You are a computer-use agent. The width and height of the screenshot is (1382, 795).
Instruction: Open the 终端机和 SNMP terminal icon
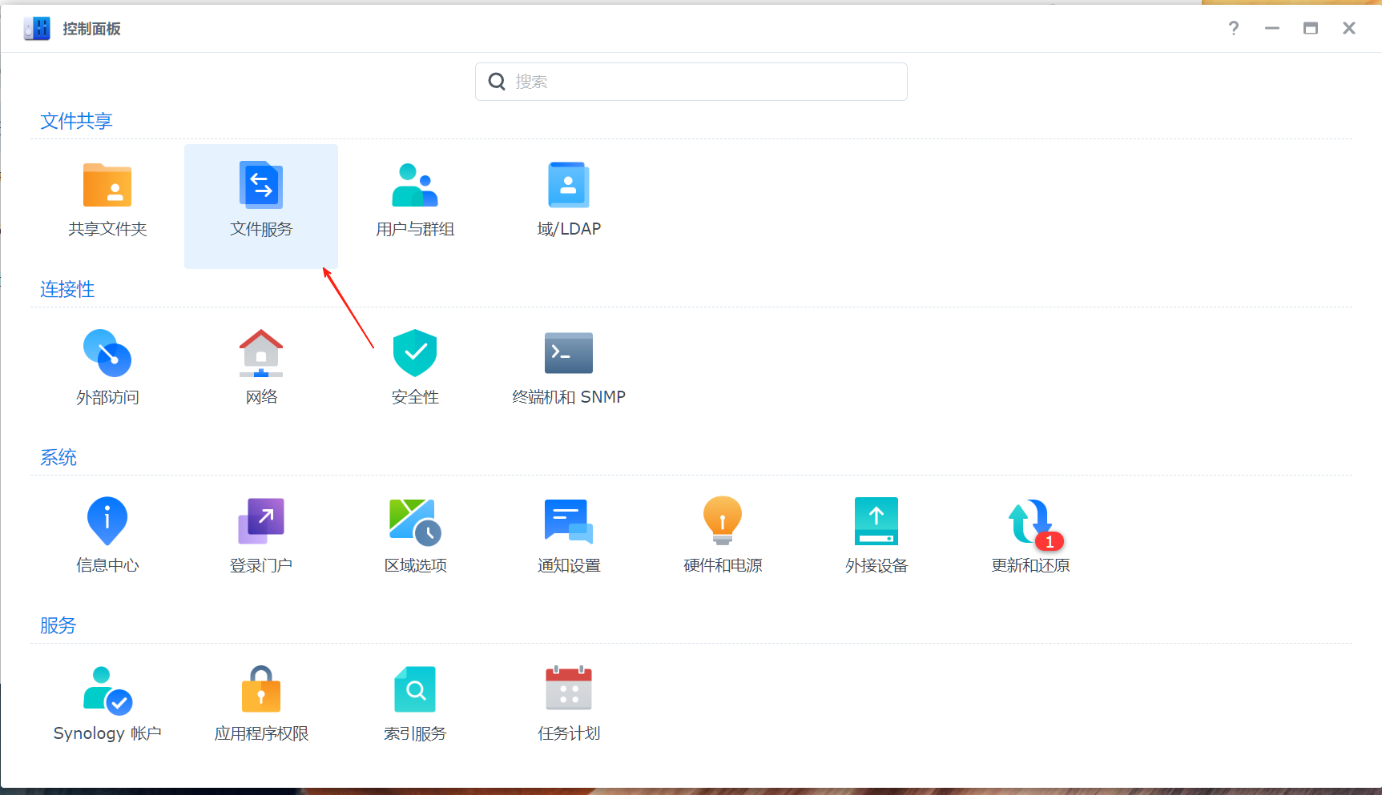click(569, 353)
